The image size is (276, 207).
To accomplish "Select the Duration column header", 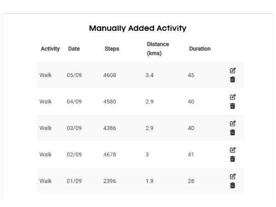I will click(x=200, y=49).
